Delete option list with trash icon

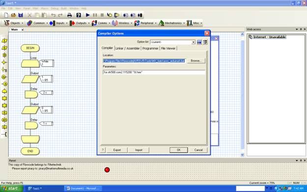[x=205, y=42]
